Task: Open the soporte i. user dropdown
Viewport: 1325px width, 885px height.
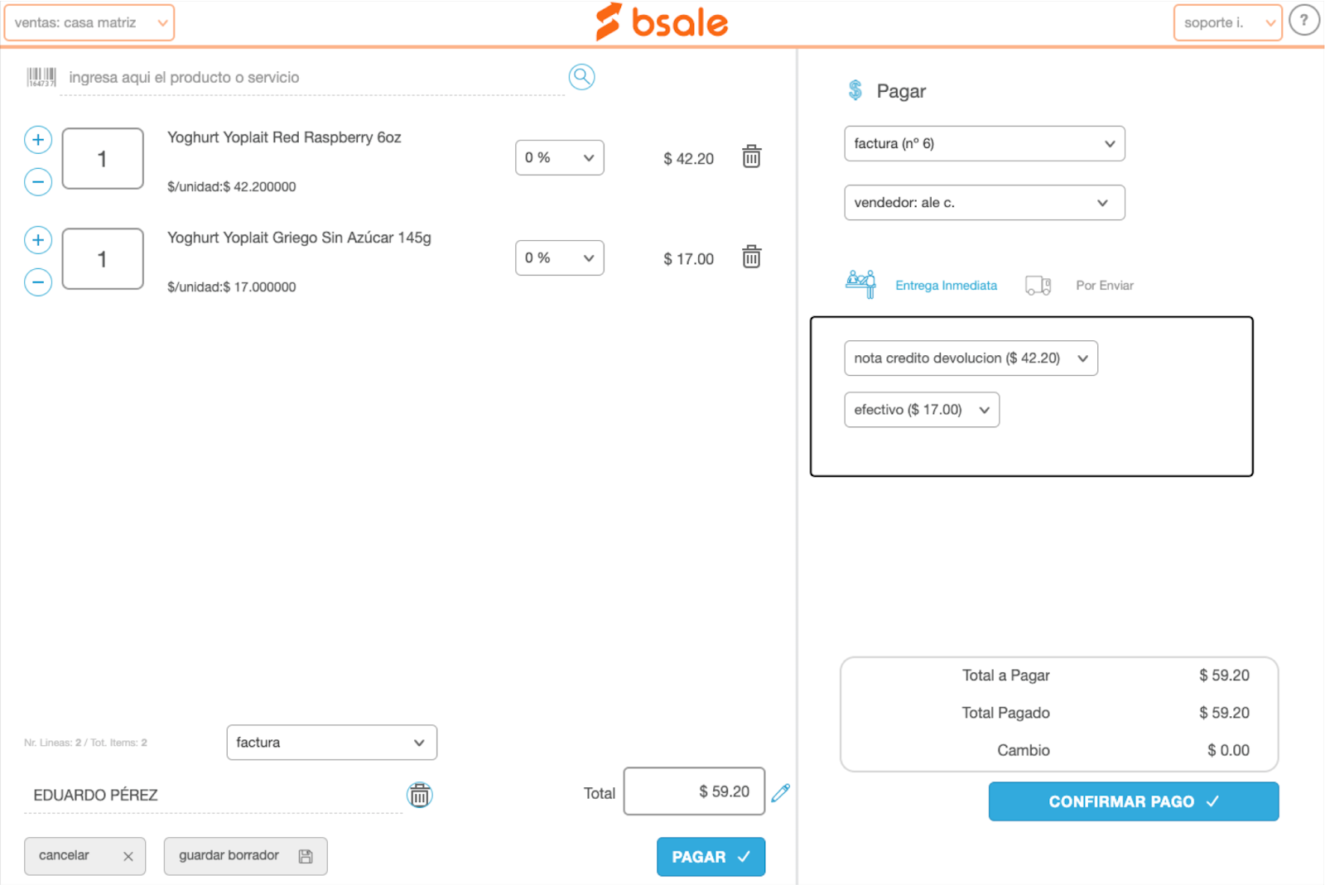Action: (1227, 22)
